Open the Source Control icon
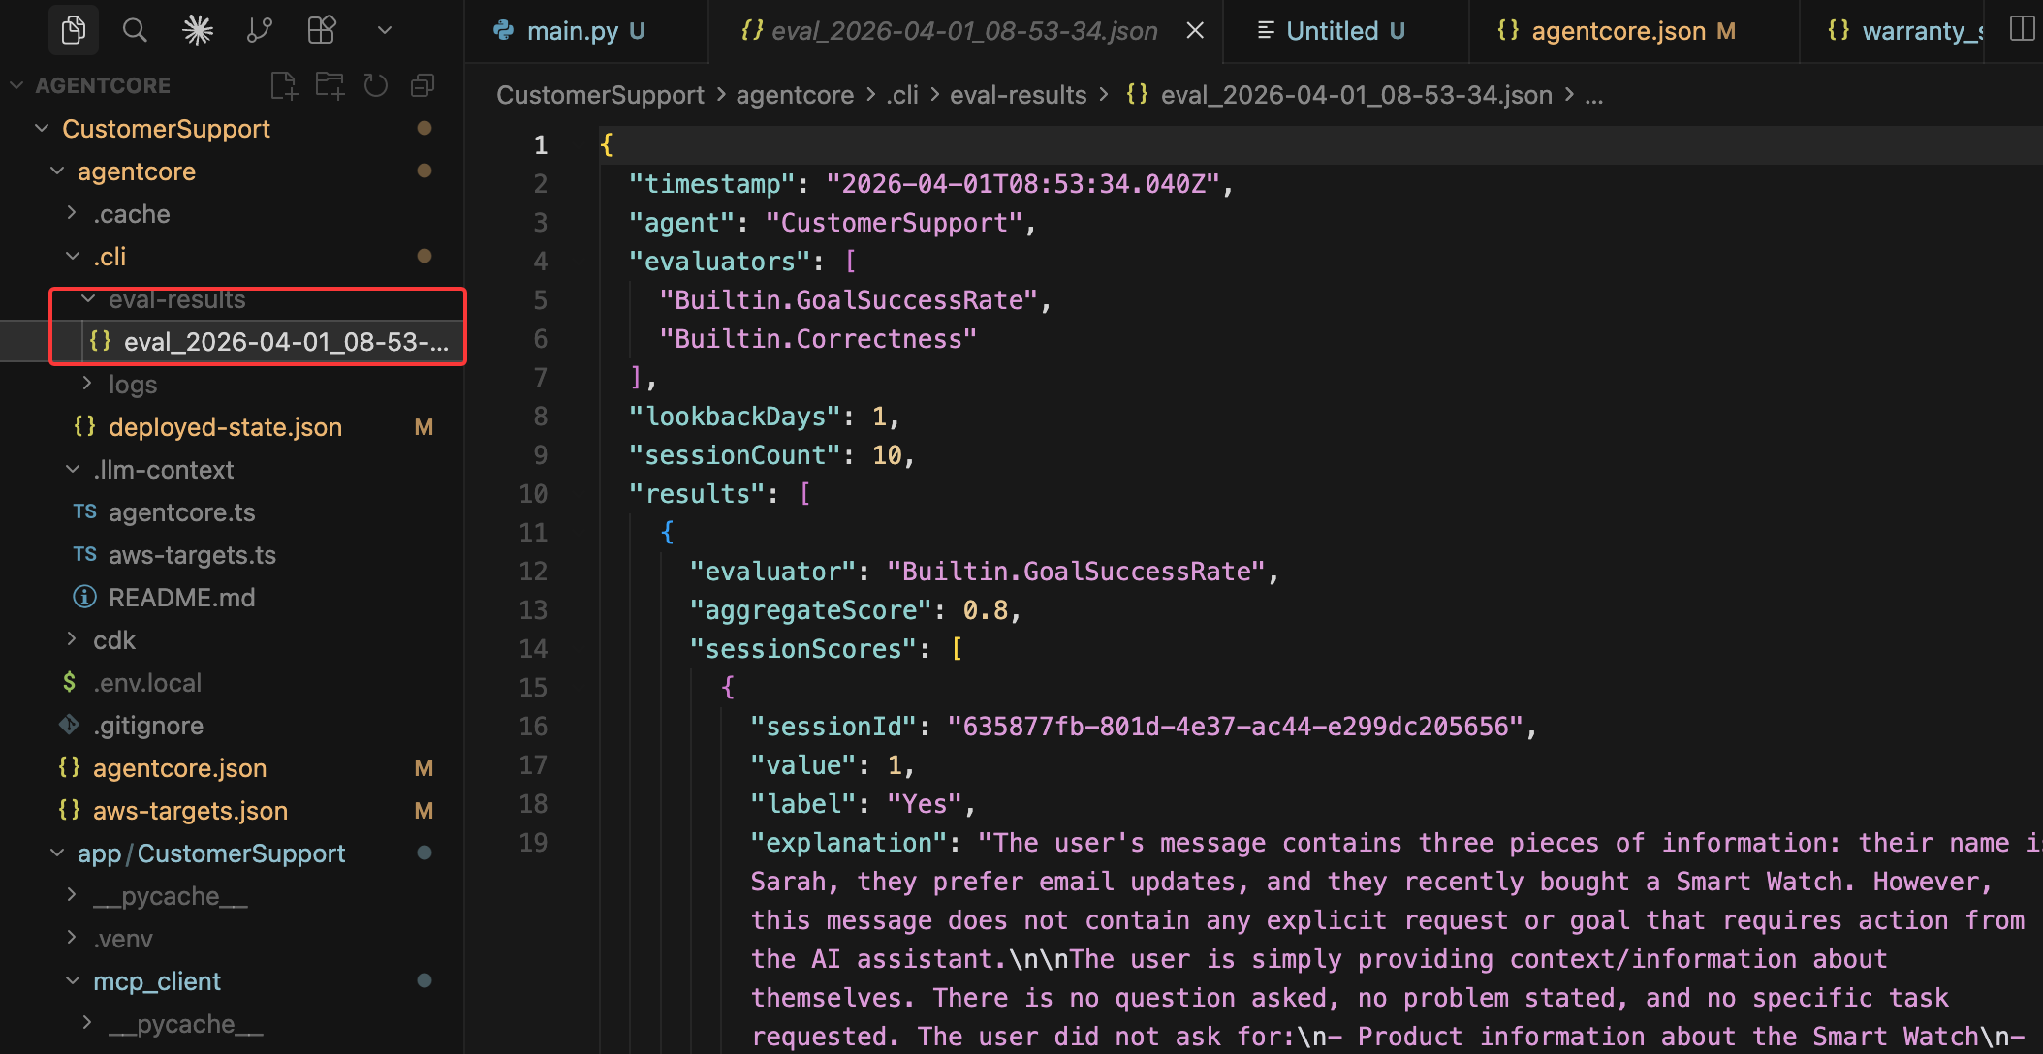The image size is (2043, 1054). [259, 31]
